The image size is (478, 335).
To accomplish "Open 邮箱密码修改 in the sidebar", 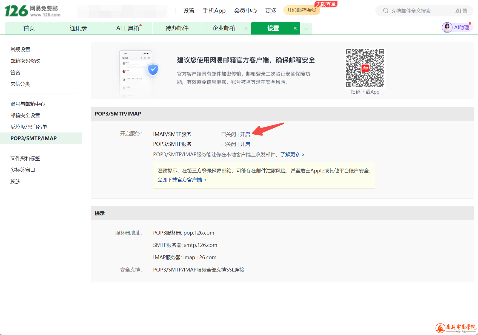I will point(25,61).
